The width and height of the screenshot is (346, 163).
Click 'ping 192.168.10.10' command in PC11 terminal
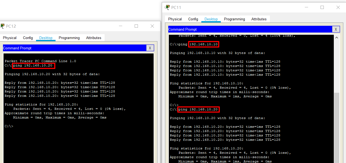(x=198, y=44)
